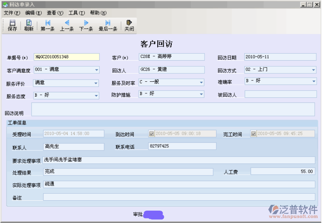Click the app icon in title bar
The width and height of the screenshot is (322, 223).
(x=5, y=5)
